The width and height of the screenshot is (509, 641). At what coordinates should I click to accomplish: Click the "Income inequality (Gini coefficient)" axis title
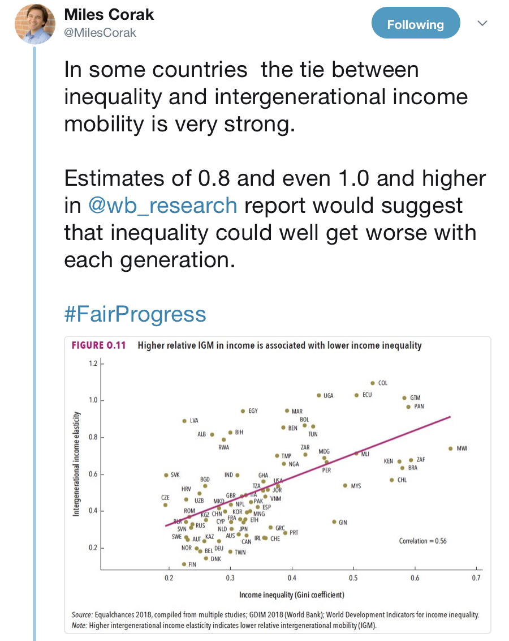pos(291,595)
